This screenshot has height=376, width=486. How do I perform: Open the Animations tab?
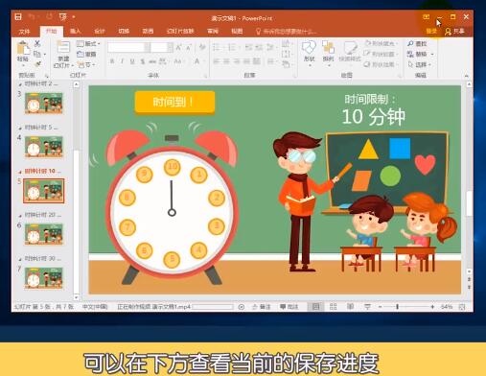(148, 31)
